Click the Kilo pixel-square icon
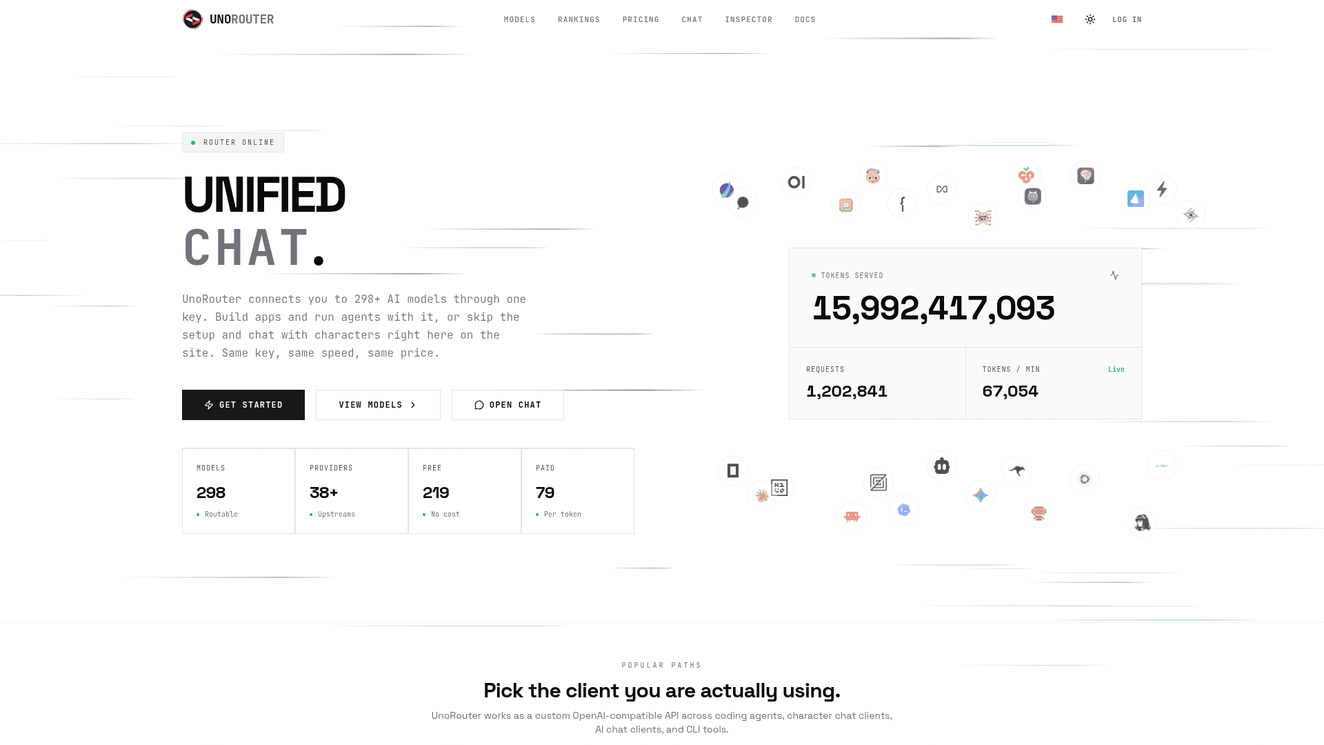This screenshot has width=1324, height=745. [779, 488]
